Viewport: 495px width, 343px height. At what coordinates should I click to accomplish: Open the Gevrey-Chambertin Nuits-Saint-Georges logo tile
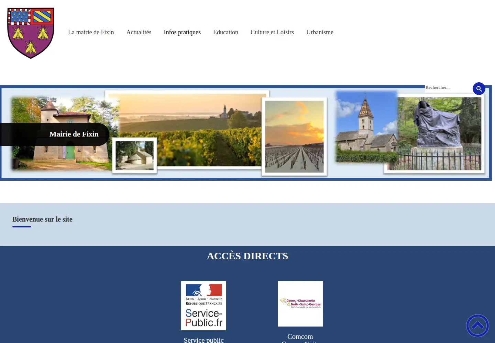click(300, 304)
